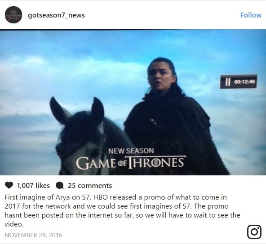Click the pause symbol in overlay
Viewport: 266px width, 244px height.
(x=227, y=82)
